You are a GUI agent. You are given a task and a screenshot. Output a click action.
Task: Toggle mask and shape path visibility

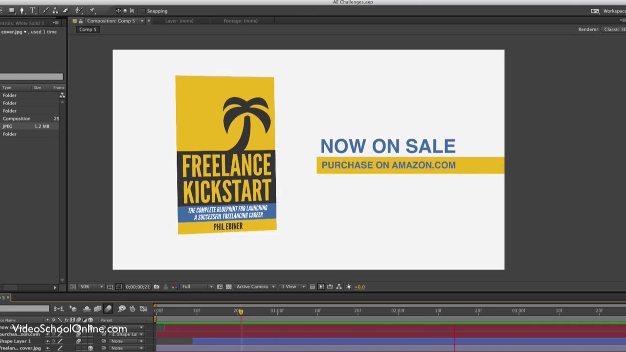pos(119,287)
